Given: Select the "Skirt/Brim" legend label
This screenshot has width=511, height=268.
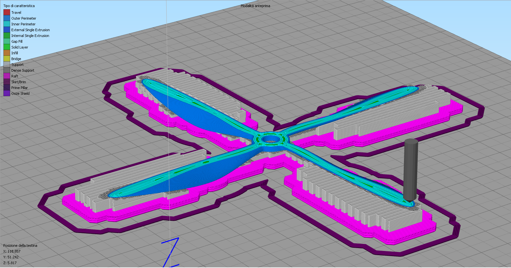Looking at the screenshot, I should pos(19,82).
